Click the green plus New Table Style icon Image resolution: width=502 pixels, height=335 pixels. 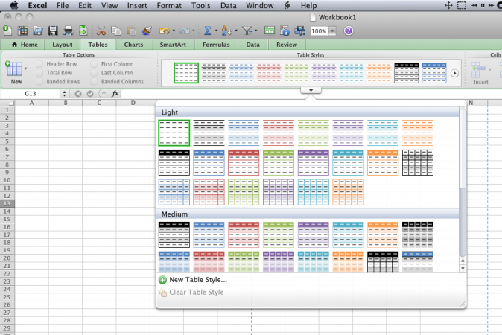tap(162, 280)
